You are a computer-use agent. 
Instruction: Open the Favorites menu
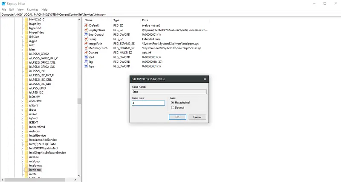coord(32,9)
